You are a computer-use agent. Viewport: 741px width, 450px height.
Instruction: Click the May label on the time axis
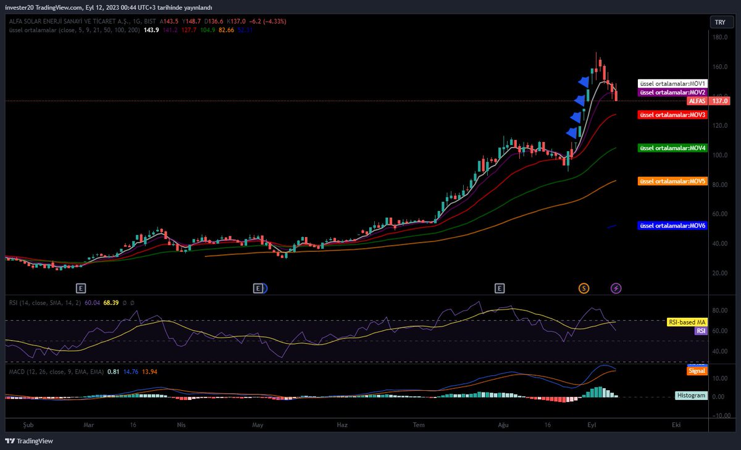point(257,425)
